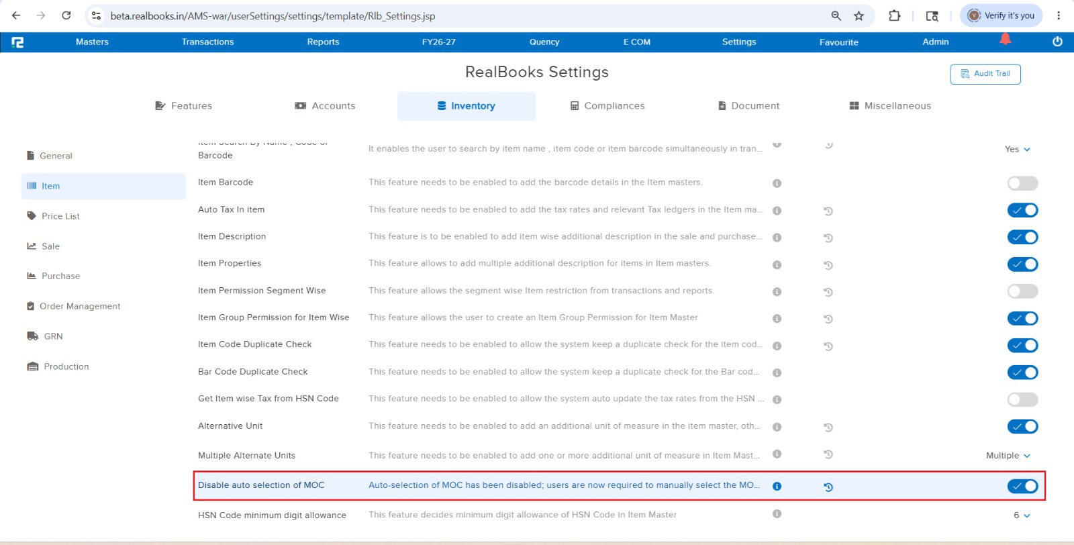
Task: Enable the Item Barcode toggle
Action: (1022, 183)
